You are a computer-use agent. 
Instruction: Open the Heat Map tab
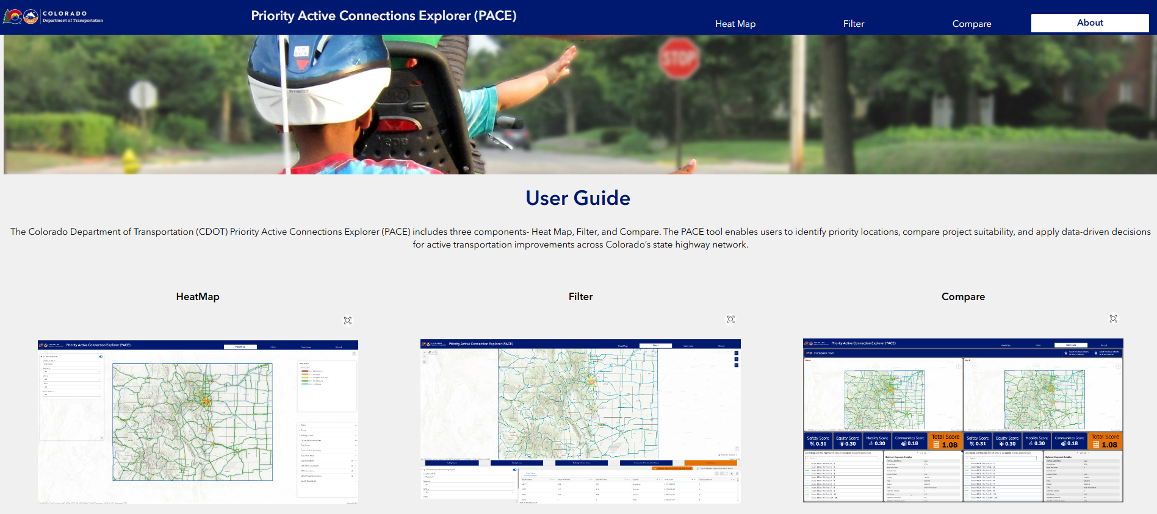[735, 24]
